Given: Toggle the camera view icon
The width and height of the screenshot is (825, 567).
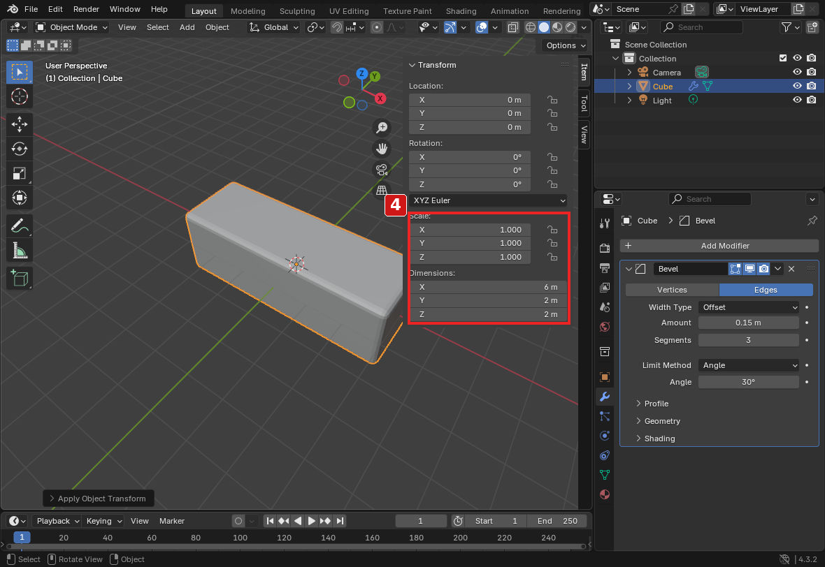Looking at the screenshot, I should (x=382, y=170).
